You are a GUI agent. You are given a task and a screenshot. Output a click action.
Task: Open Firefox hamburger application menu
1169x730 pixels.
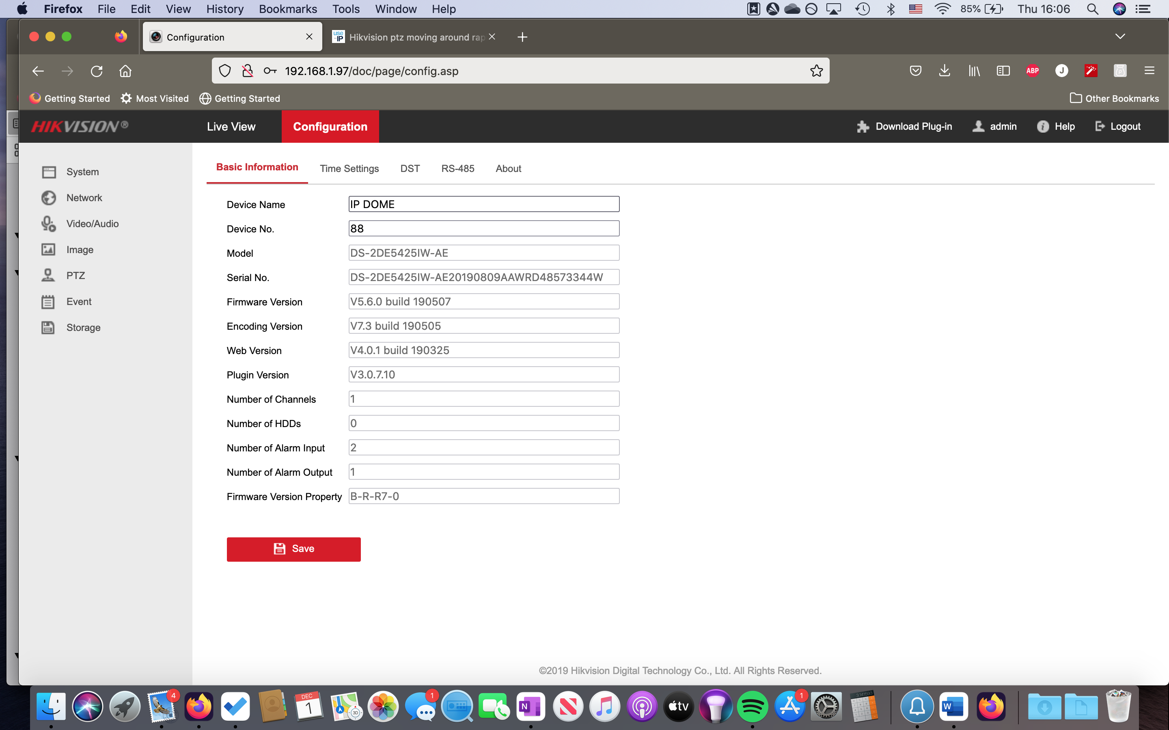(1149, 71)
